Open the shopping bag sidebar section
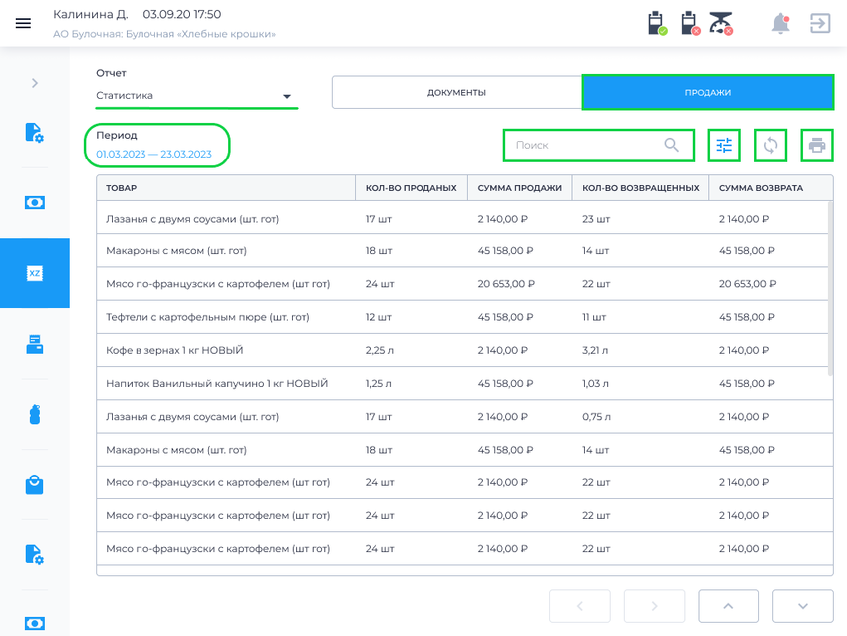847x636 pixels. pyautogui.click(x=35, y=484)
